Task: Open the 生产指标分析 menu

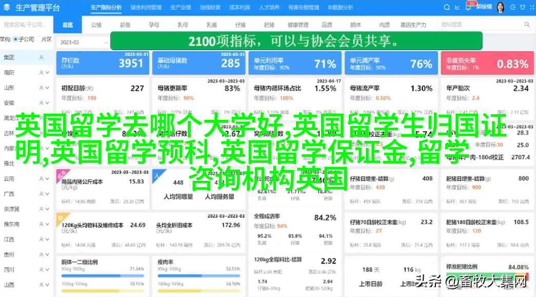Action: click(x=106, y=7)
